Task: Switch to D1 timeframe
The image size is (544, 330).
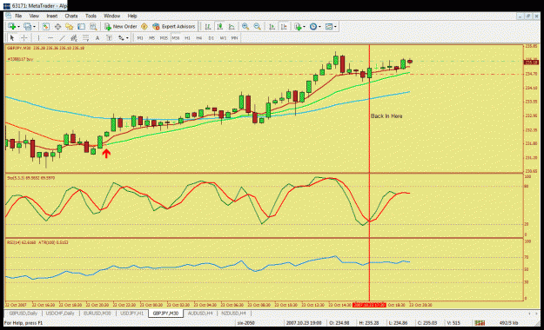Action: click(x=211, y=37)
